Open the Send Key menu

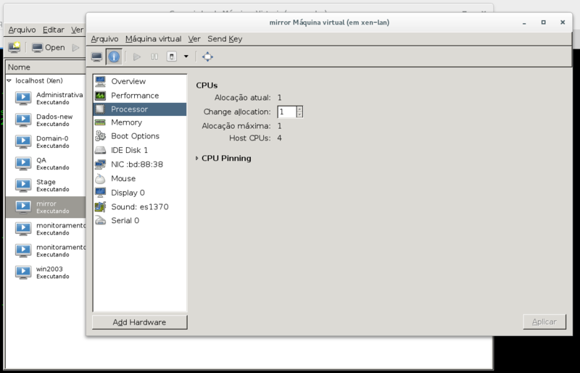225,39
